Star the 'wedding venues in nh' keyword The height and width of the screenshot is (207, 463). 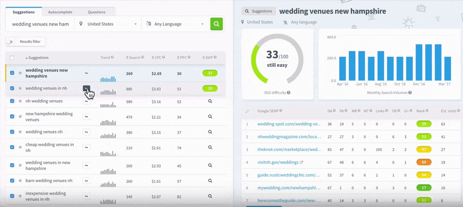(20, 88)
